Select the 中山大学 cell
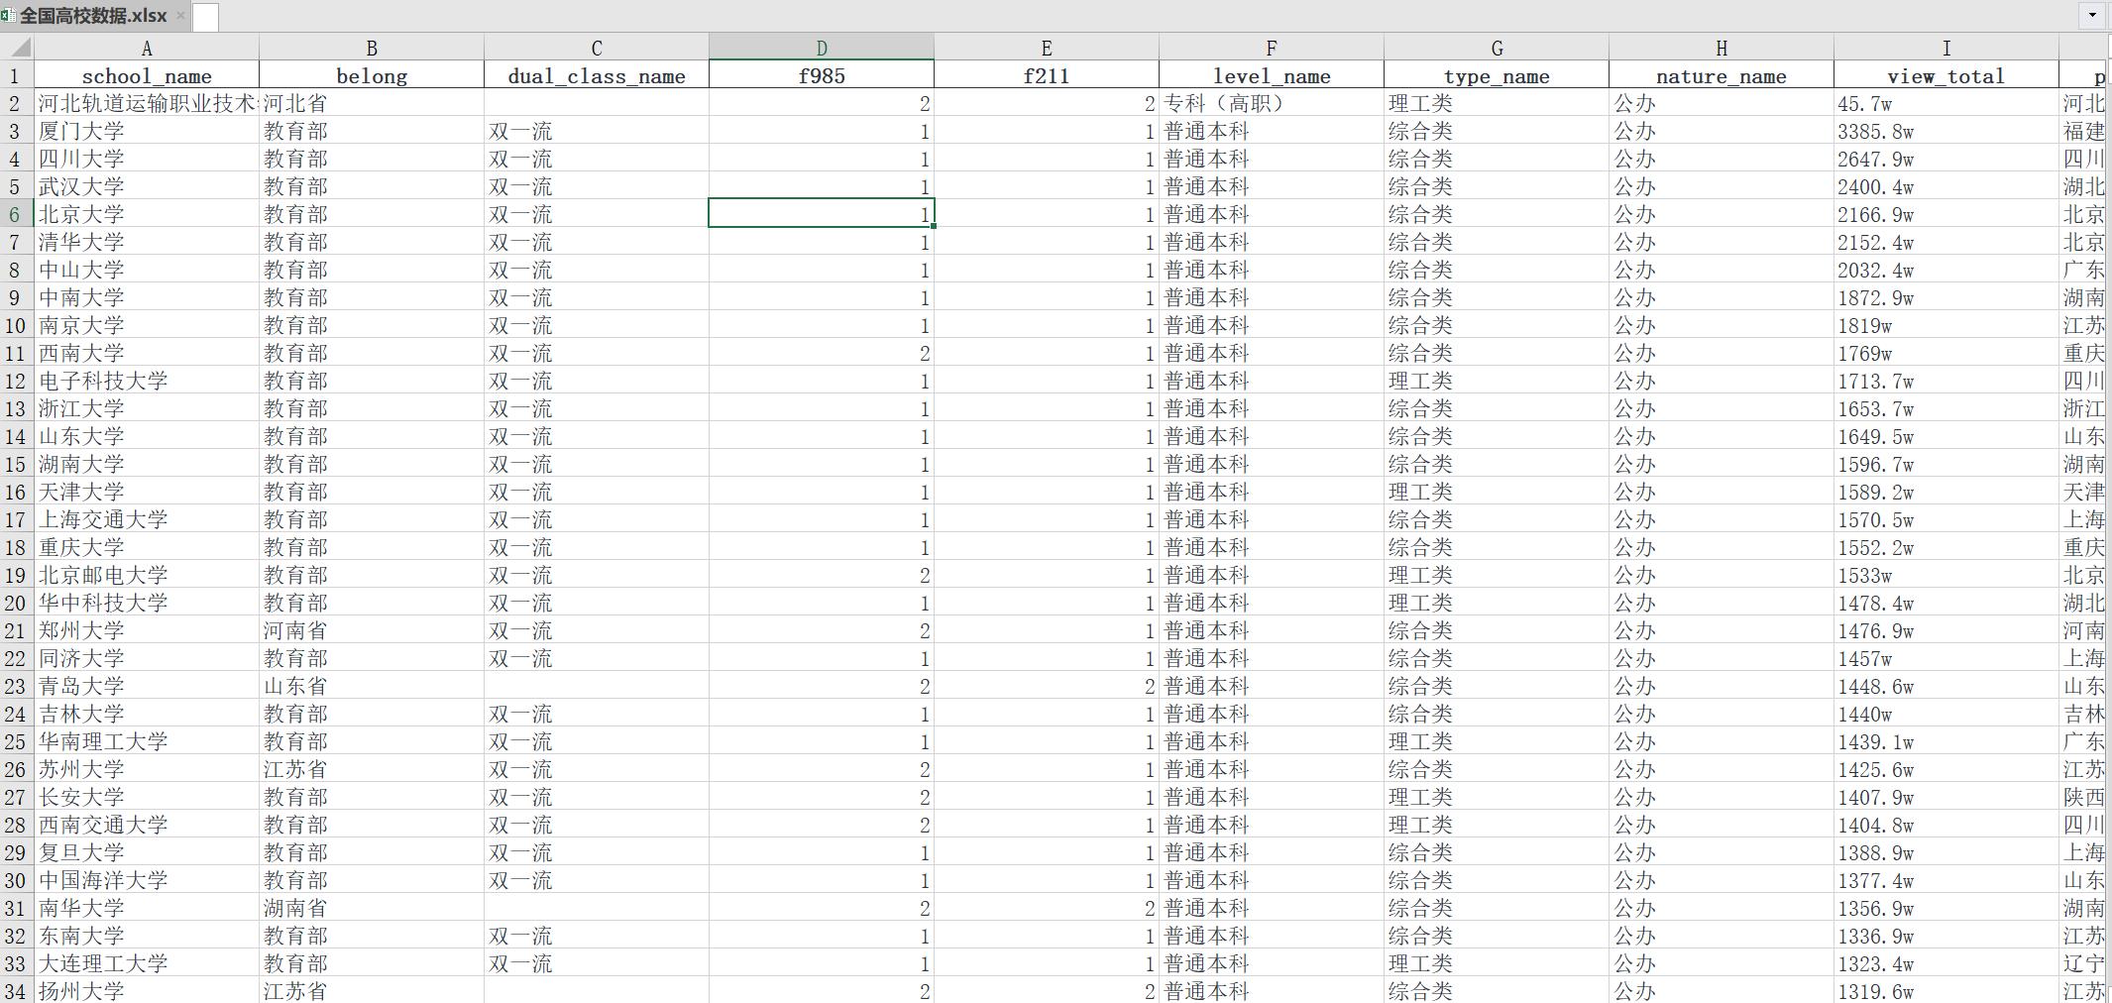The width and height of the screenshot is (2112, 1003). click(147, 270)
